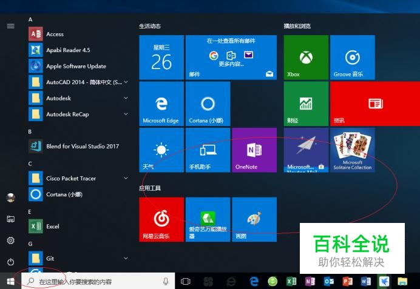
Task: Open Blend for Visual Studio 2017
Action: 79,146
